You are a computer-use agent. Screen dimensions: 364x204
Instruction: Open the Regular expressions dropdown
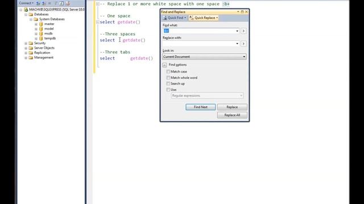coord(207,96)
